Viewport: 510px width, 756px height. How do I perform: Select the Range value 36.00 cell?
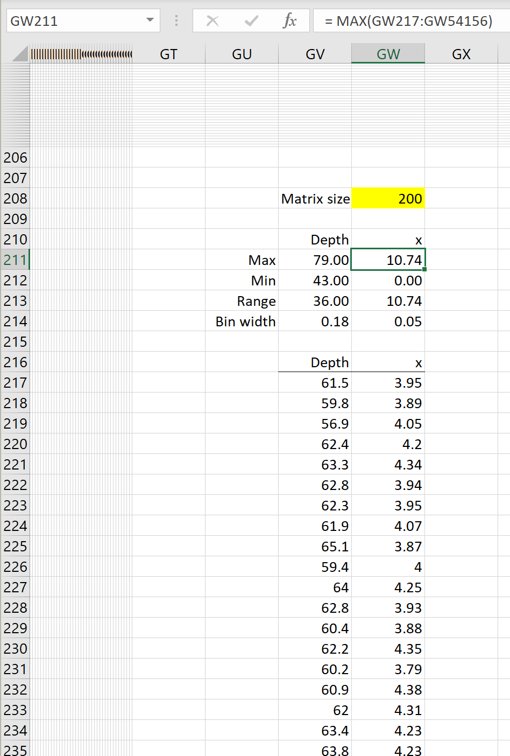click(315, 300)
